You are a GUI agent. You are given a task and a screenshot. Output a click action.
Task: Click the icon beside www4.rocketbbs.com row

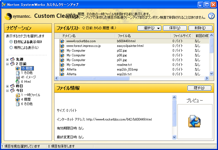pyautogui.click(x=62, y=41)
